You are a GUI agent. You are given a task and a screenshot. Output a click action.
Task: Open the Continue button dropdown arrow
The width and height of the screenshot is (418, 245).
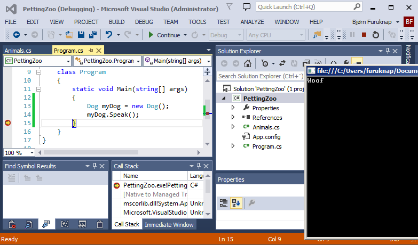coord(185,35)
